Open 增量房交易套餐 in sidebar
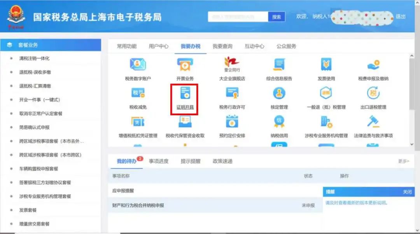The height and width of the screenshot is (234, 420). (34, 224)
